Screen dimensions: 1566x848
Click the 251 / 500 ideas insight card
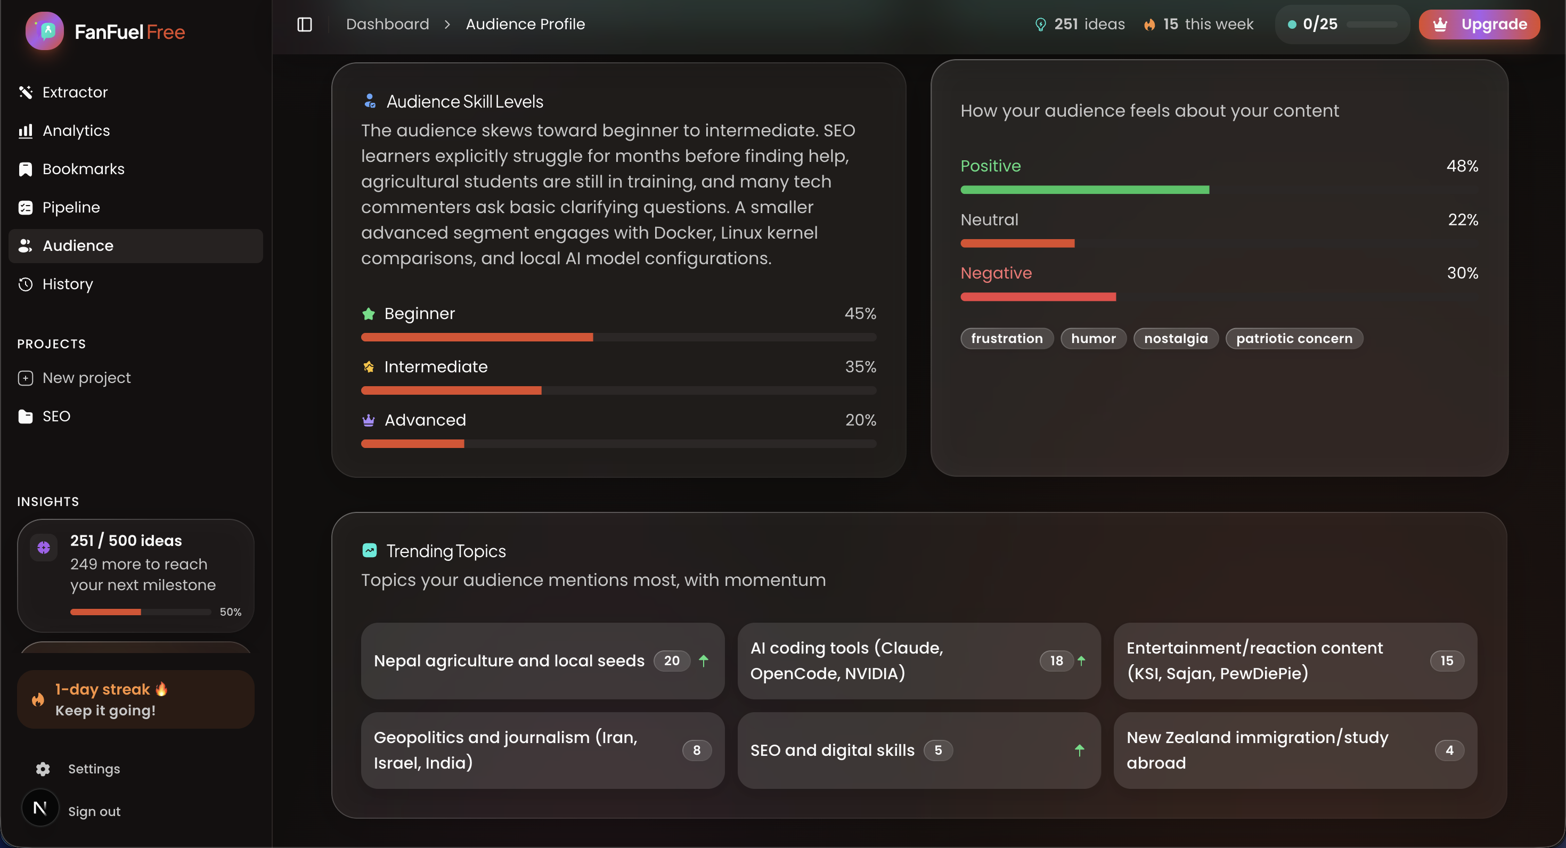coord(136,575)
